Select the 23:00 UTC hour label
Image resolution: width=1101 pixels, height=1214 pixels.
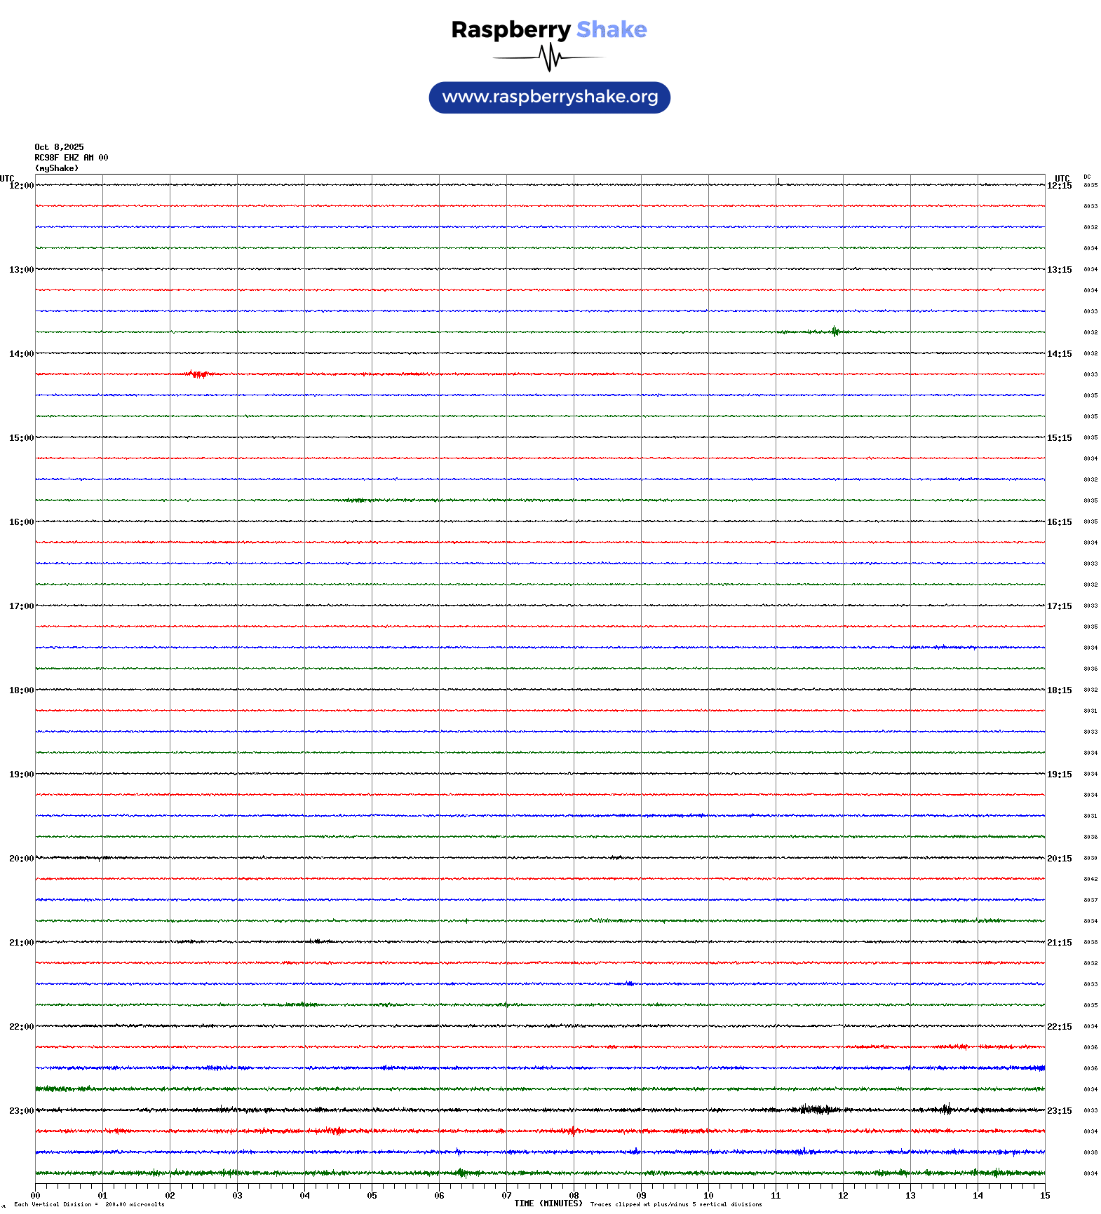coord(21,1111)
